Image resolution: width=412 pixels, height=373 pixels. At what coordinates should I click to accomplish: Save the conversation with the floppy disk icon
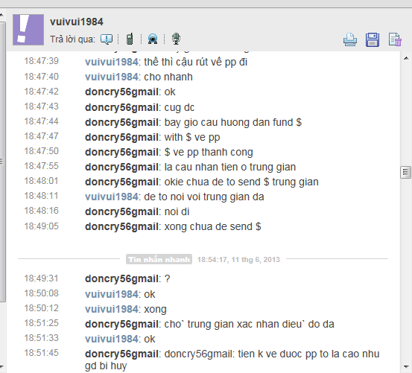(x=373, y=40)
